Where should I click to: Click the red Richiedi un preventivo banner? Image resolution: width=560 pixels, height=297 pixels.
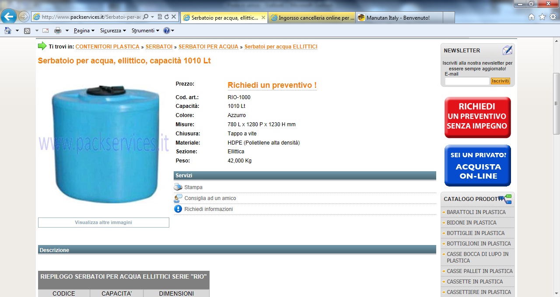(x=477, y=117)
